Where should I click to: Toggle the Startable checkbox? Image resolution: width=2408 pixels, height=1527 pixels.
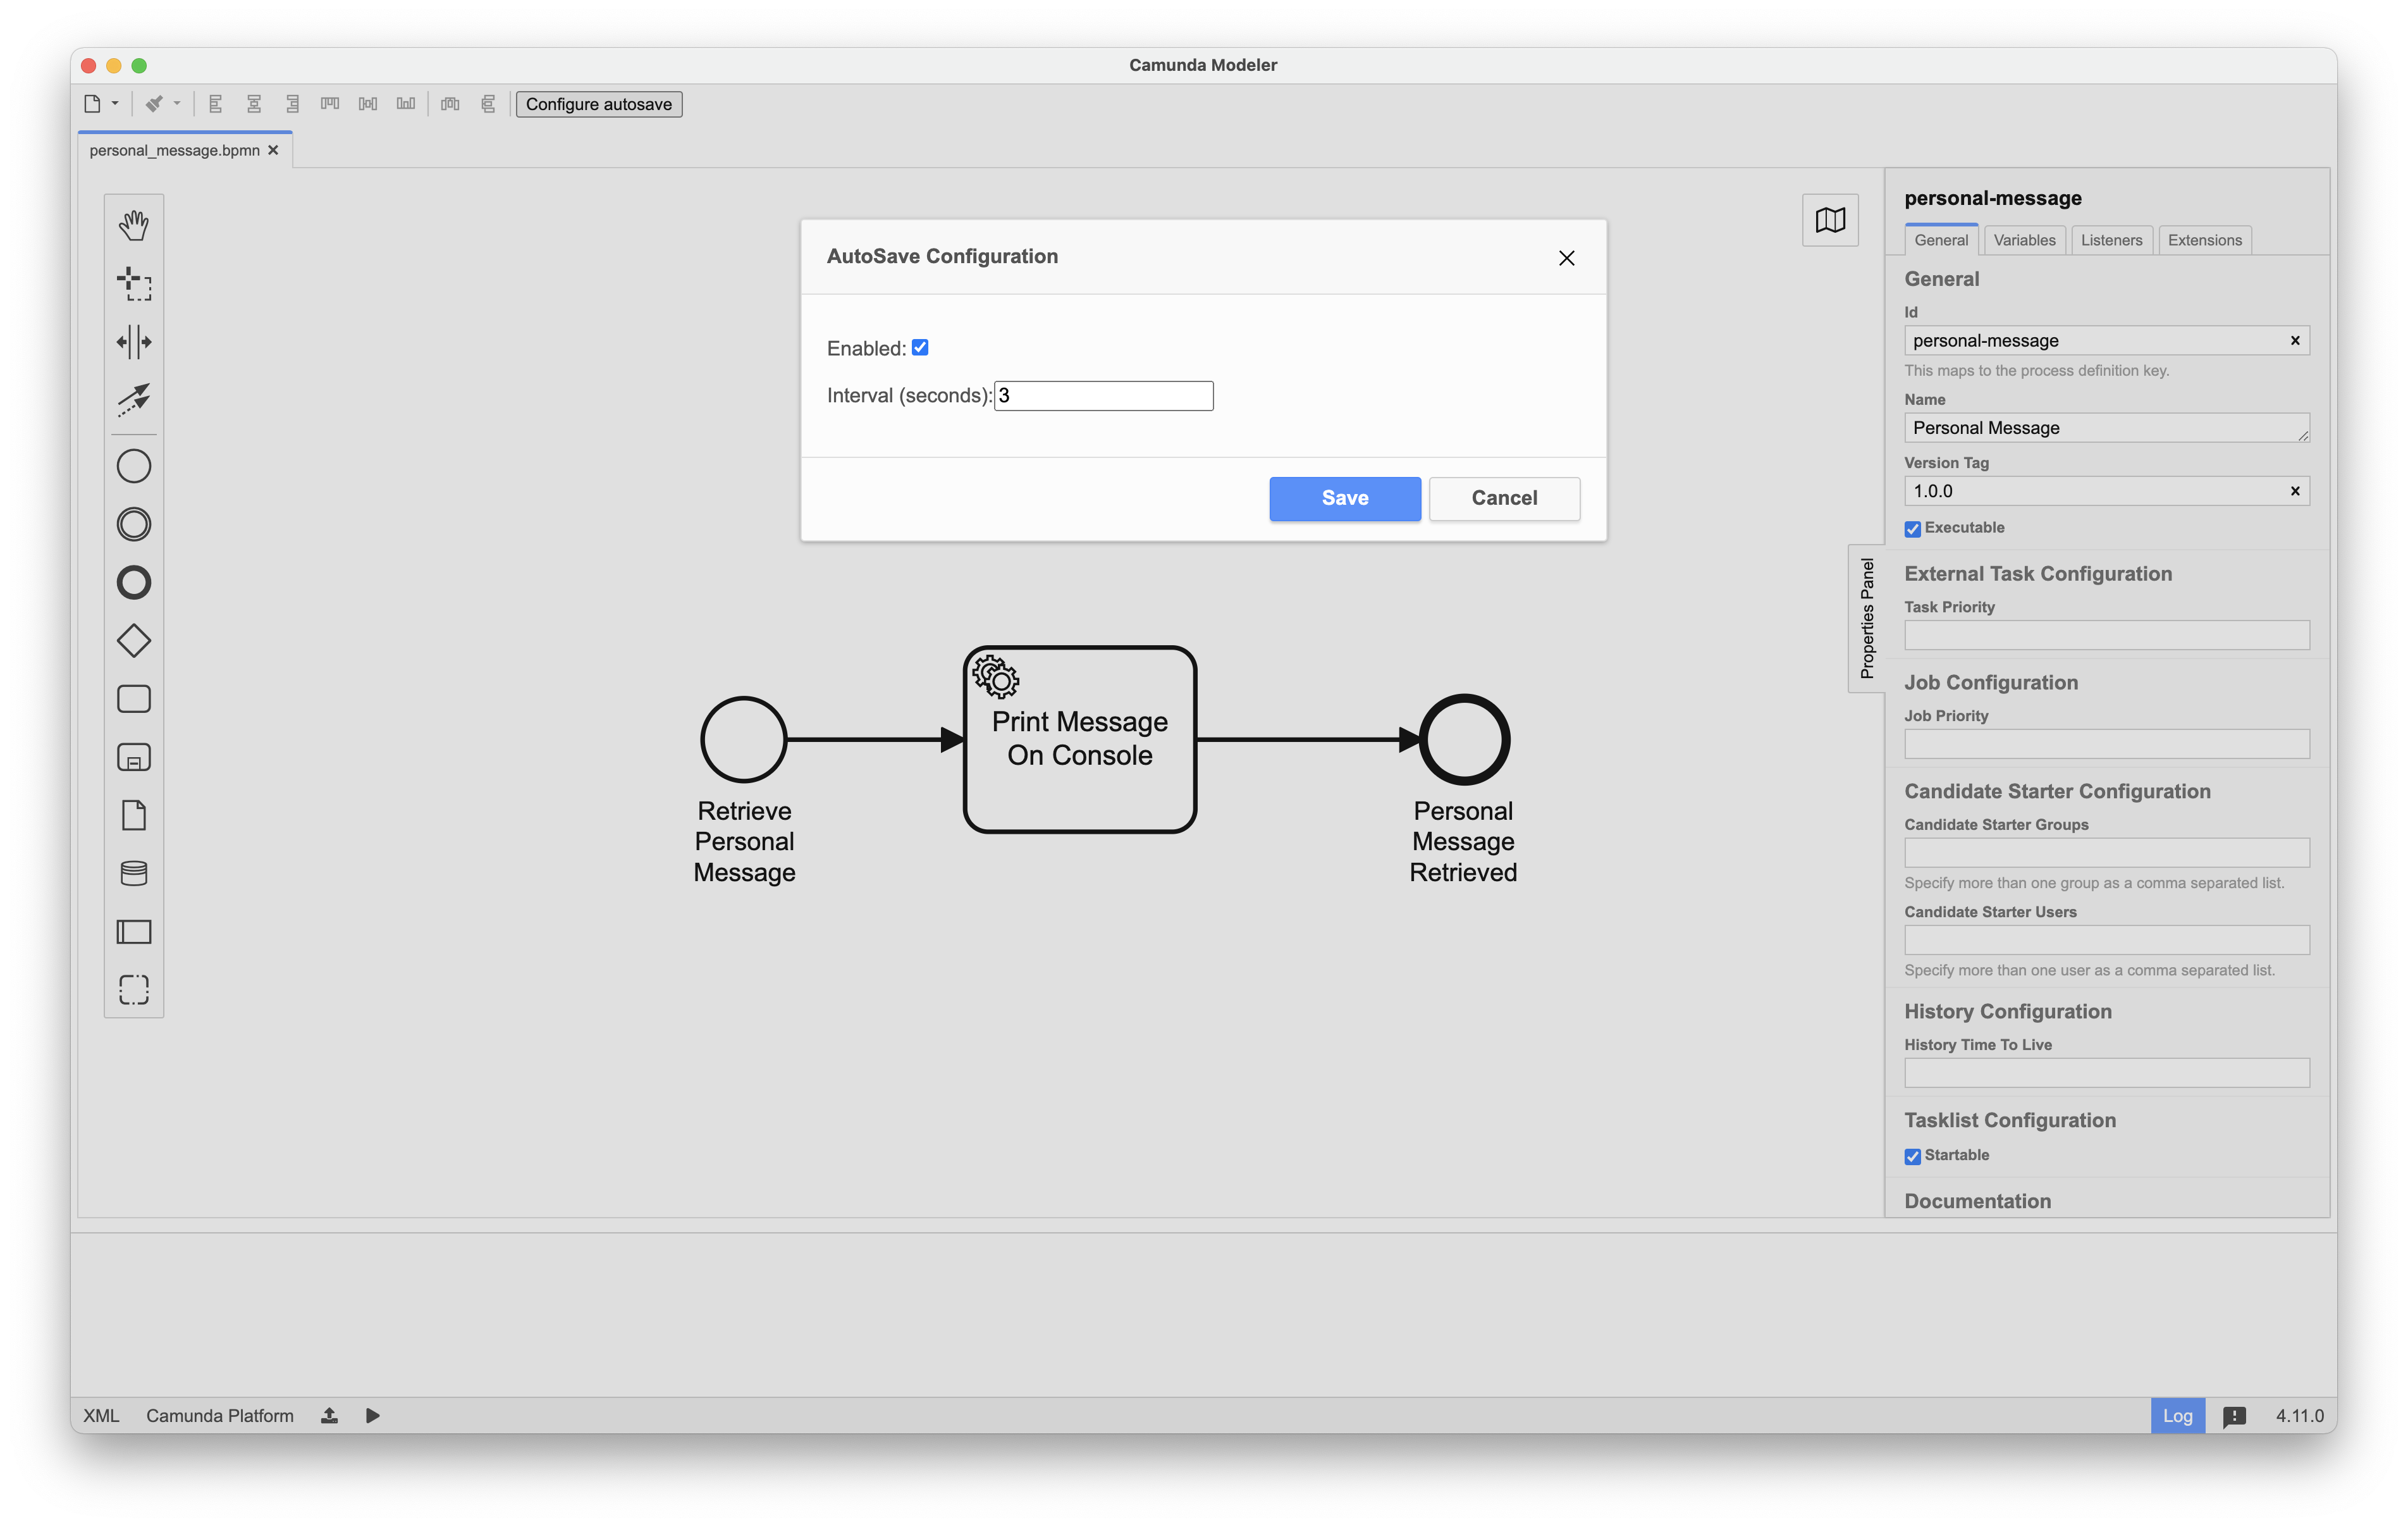[1912, 1156]
